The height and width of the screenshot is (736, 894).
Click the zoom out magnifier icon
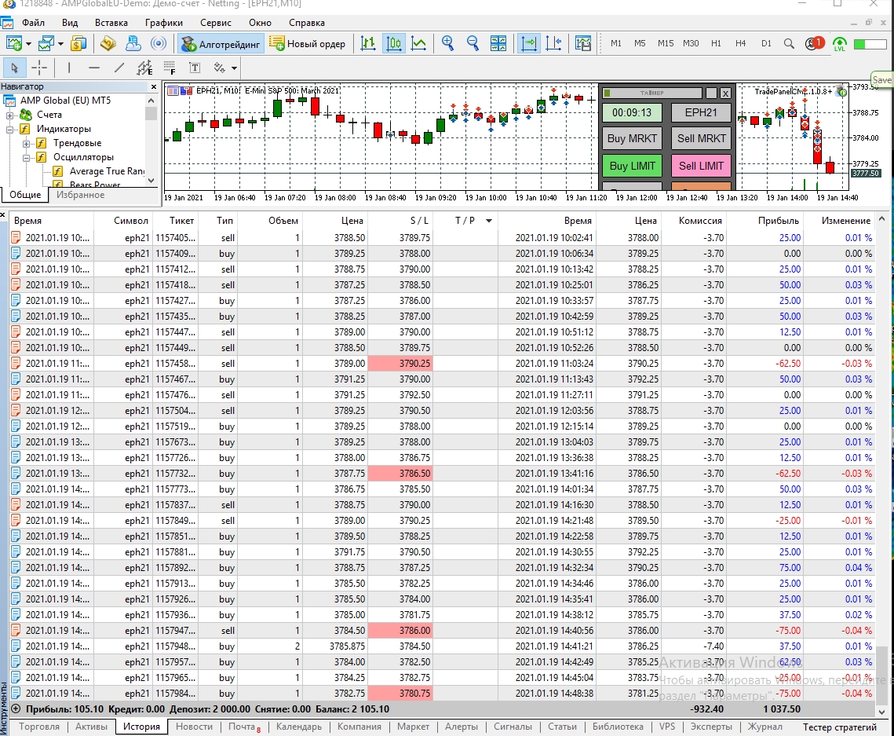[x=473, y=43]
